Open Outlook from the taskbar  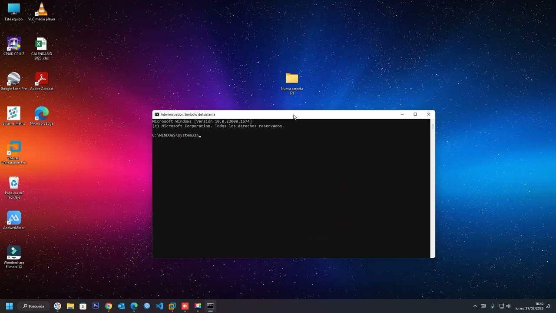coord(121,306)
